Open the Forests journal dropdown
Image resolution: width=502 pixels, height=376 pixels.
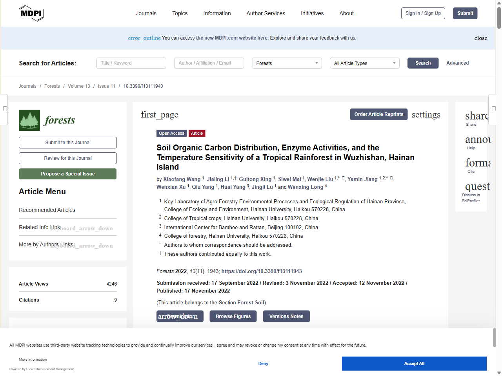pyautogui.click(x=287, y=63)
